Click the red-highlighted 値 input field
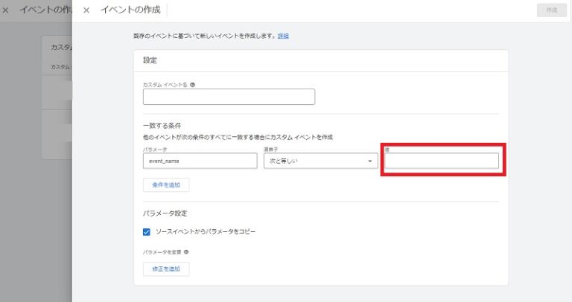 coord(442,161)
